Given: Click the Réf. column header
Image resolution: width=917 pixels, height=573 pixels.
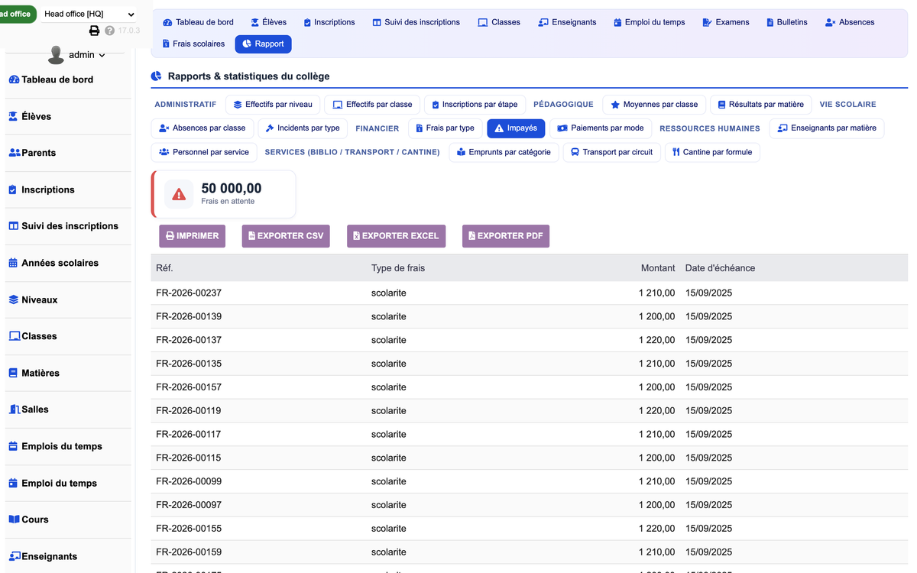Looking at the screenshot, I should 164,268.
